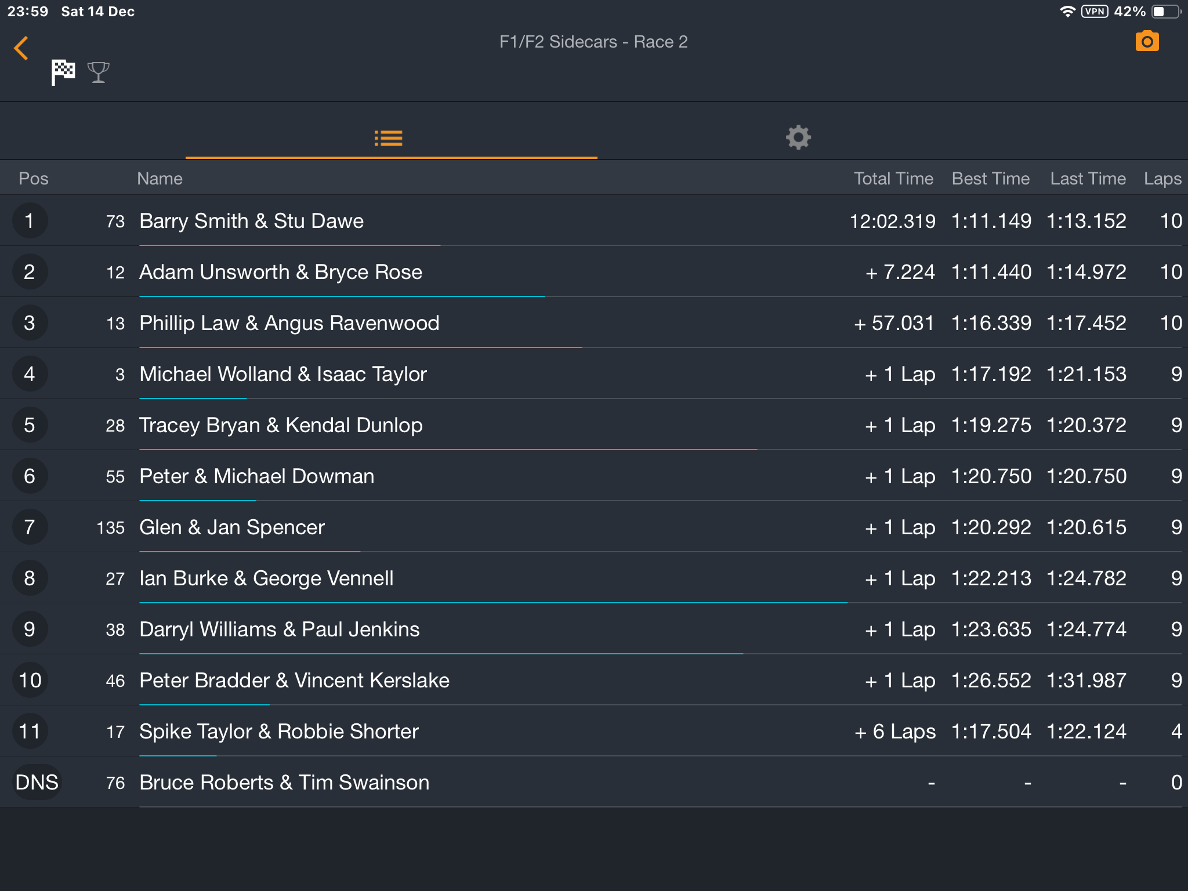
Task: Tap the + 7.224 gap value
Action: 900,272
